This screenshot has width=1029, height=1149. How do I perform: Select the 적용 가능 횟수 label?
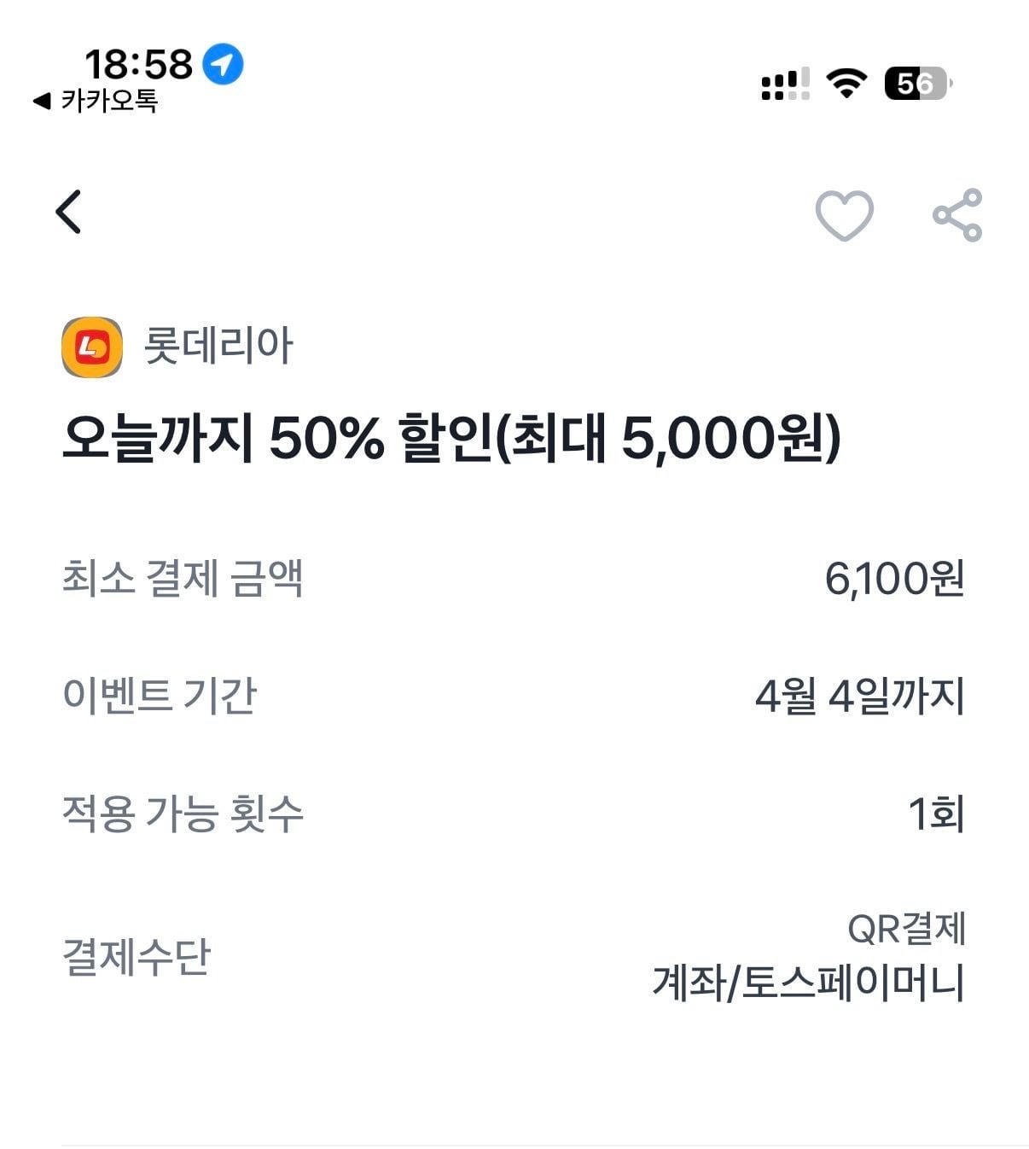tap(183, 813)
